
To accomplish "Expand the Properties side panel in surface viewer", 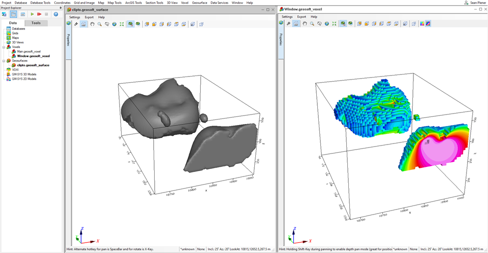I will point(69,40).
